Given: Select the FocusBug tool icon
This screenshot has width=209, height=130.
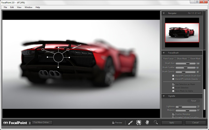Looking at the screenshot, I should [139, 123].
